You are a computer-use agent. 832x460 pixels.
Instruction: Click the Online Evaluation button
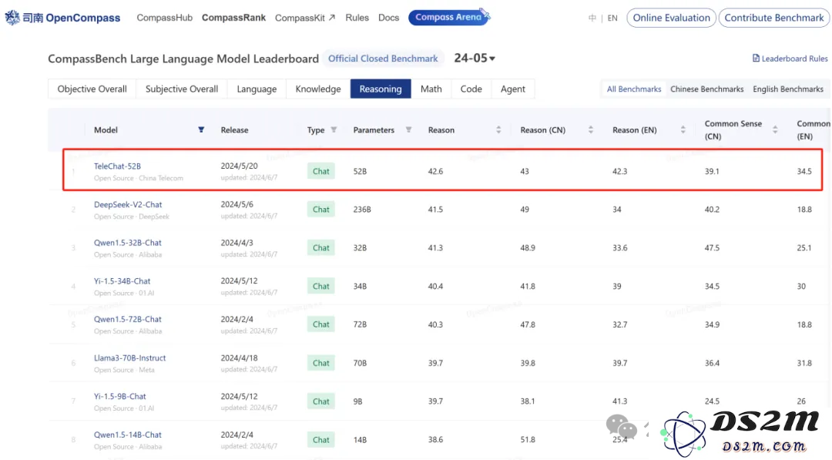671,18
